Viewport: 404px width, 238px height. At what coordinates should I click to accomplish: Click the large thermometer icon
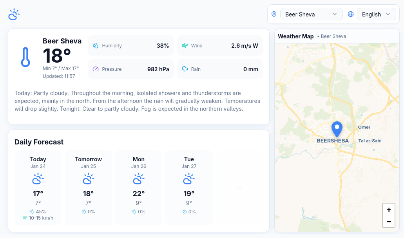25,57
